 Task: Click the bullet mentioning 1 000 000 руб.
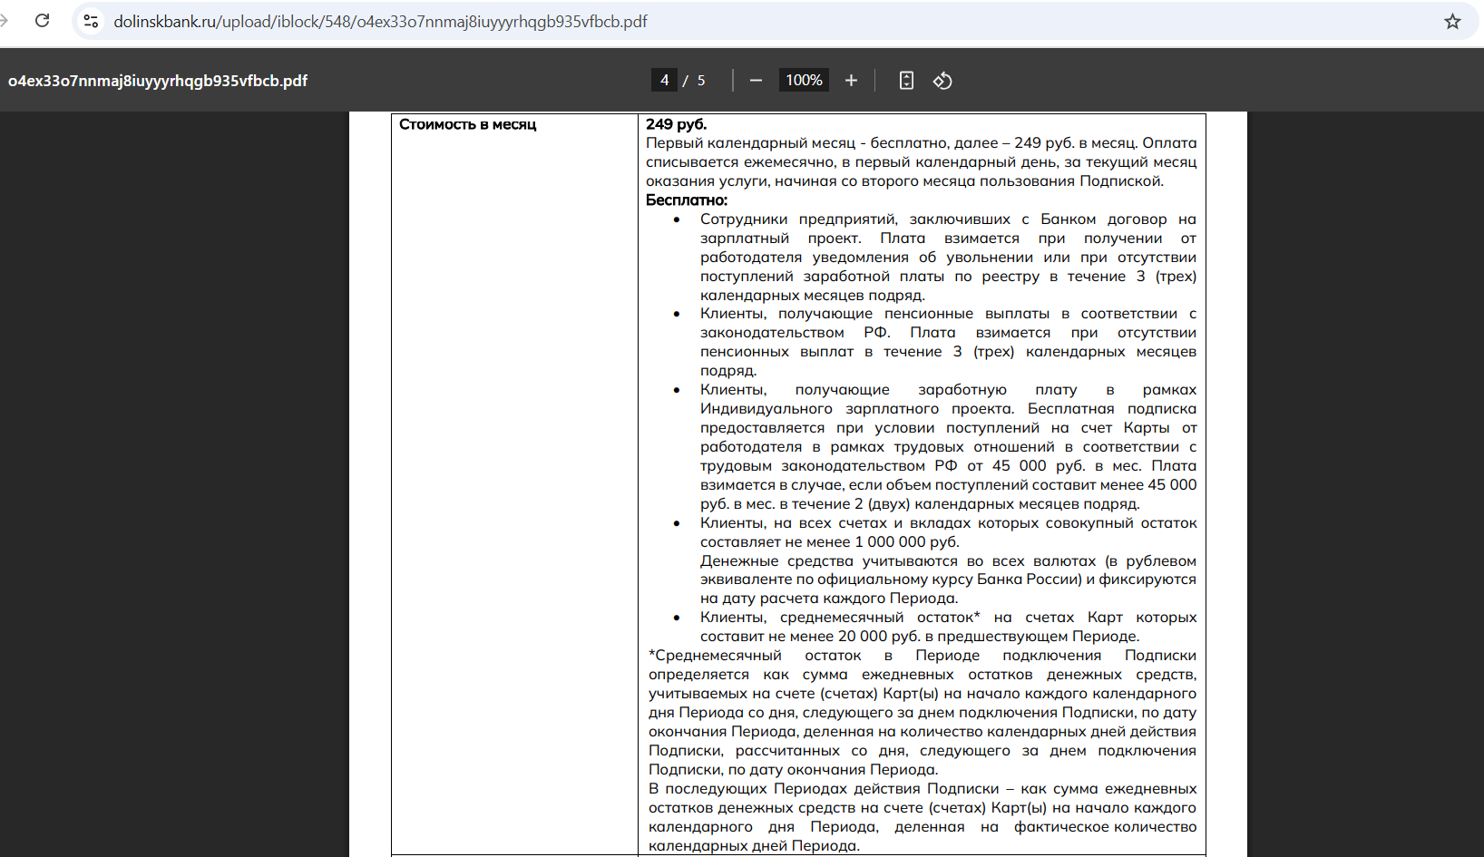click(947, 532)
